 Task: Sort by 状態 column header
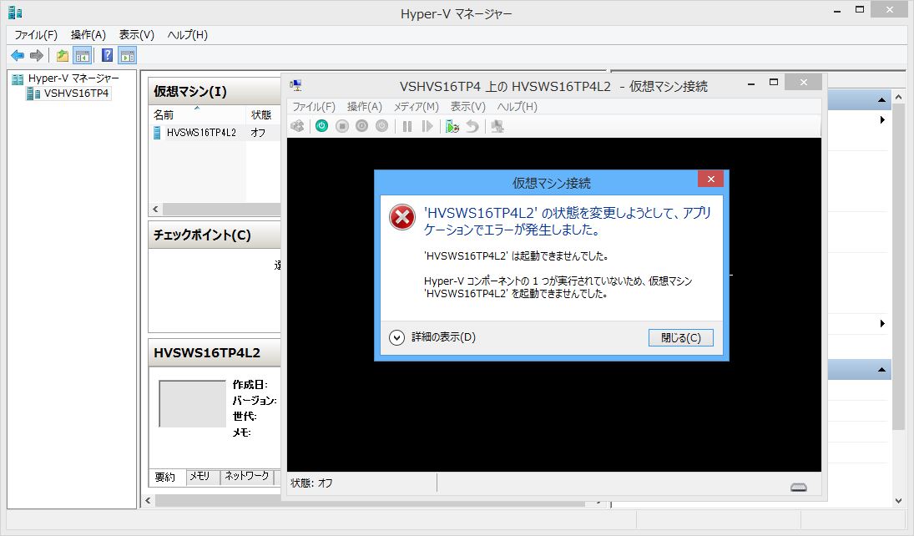[262, 114]
